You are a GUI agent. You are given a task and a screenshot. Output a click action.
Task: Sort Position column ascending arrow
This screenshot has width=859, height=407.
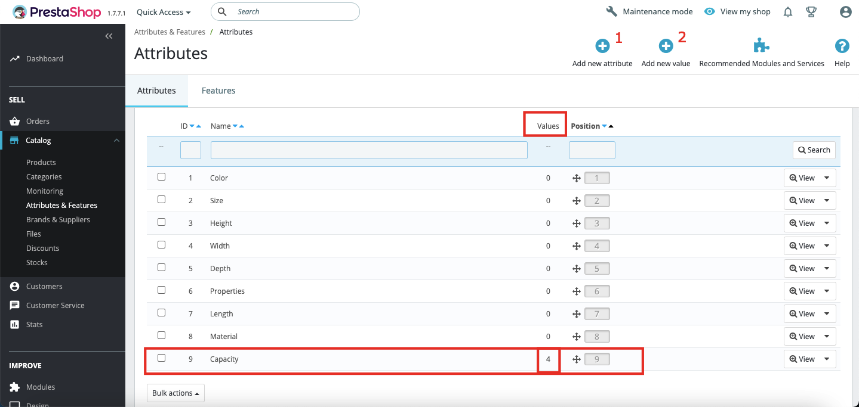tap(611, 126)
